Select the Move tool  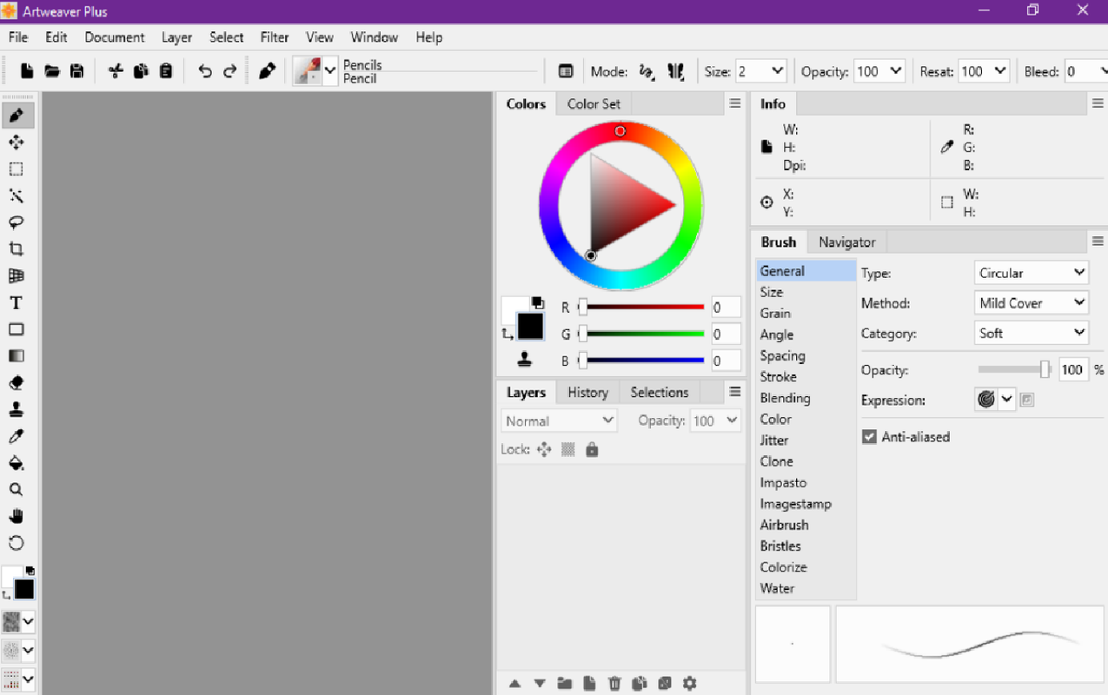coord(17,142)
